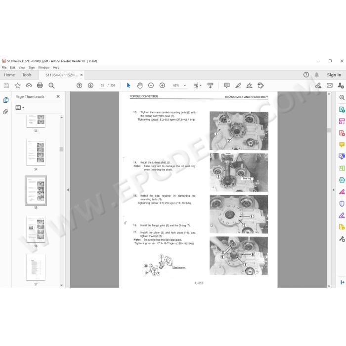346x346 pixels.
Task: Print the document
Action: [x=40, y=86]
